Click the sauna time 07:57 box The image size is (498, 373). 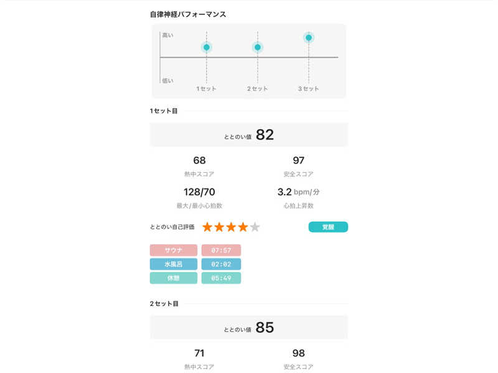(221, 250)
